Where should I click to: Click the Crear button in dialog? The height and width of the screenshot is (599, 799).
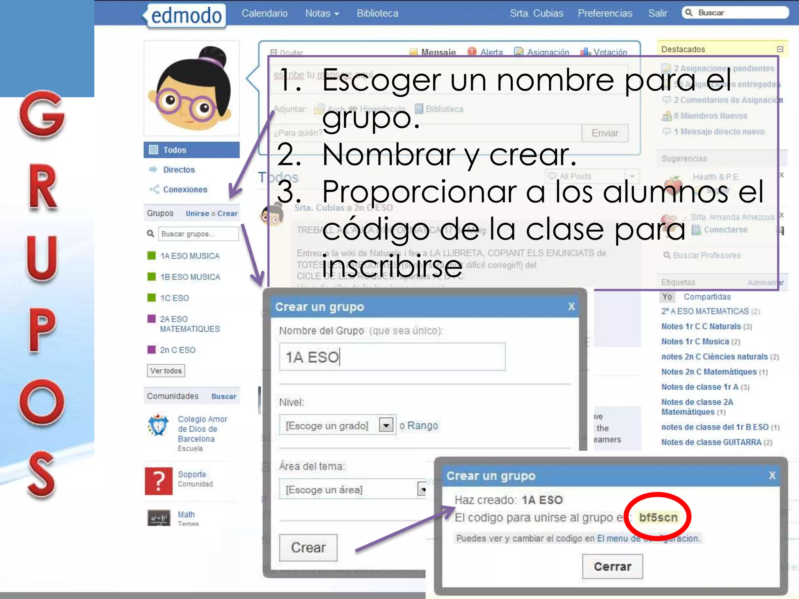pos(308,548)
